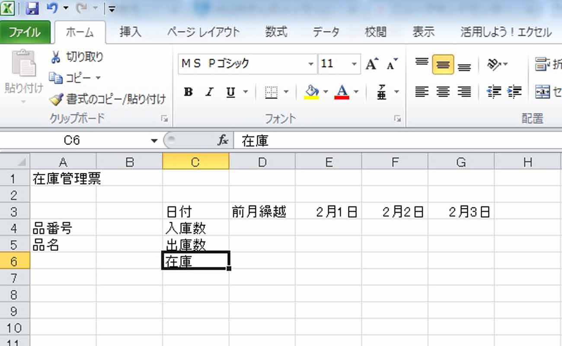This screenshot has height=346, width=562.
Task: Select row 3 header
Action: click(15, 211)
